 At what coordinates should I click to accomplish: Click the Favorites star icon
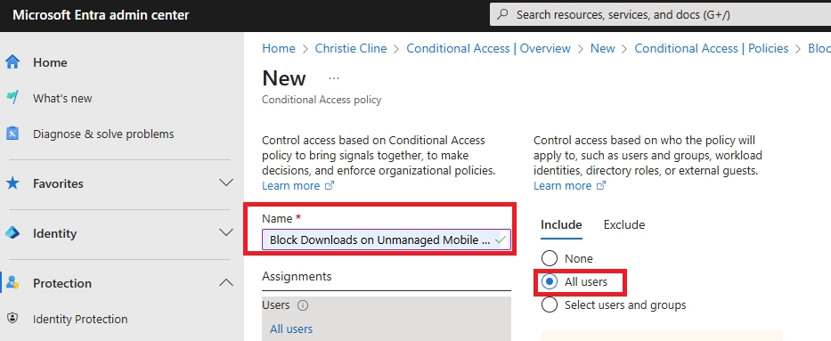[x=12, y=183]
